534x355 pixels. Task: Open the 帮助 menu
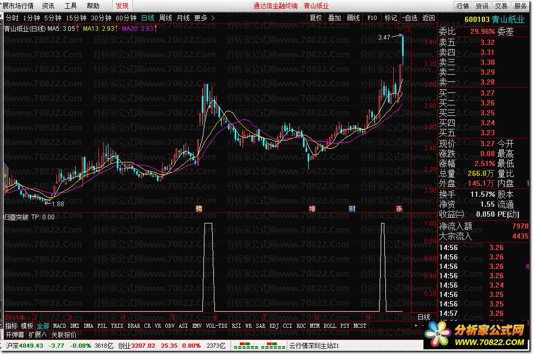93,6
